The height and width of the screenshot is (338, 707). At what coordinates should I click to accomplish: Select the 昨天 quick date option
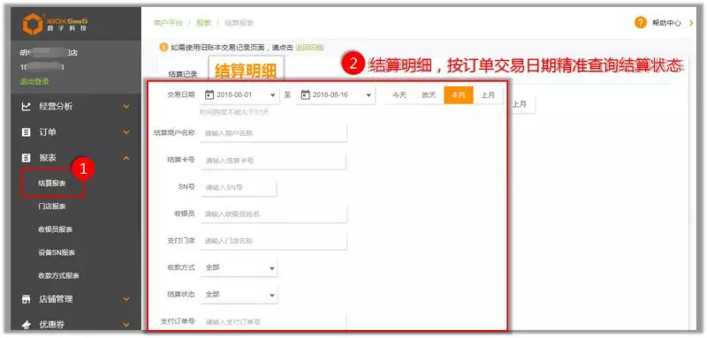(x=429, y=95)
